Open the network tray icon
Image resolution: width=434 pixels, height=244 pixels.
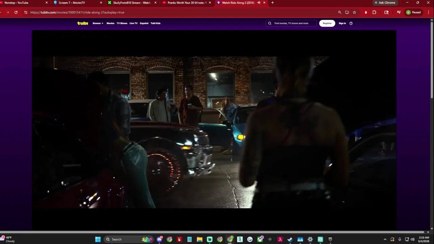click(x=407, y=239)
